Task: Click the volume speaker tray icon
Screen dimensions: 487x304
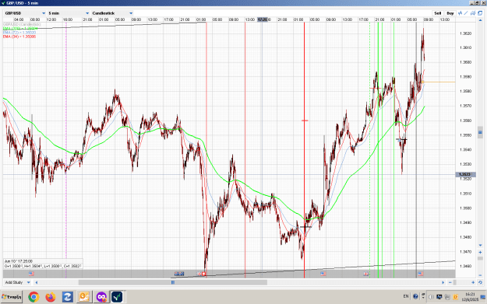Action: tap(431, 297)
